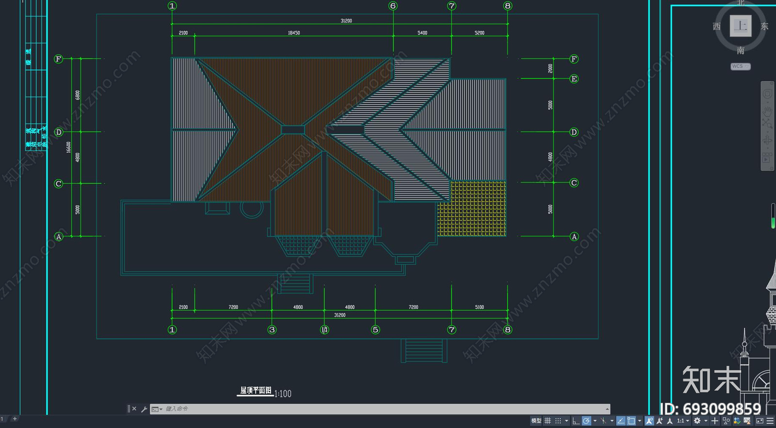The image size is (776, 428).
Task: Close the command line window
Action: click(x=134, y=409)
